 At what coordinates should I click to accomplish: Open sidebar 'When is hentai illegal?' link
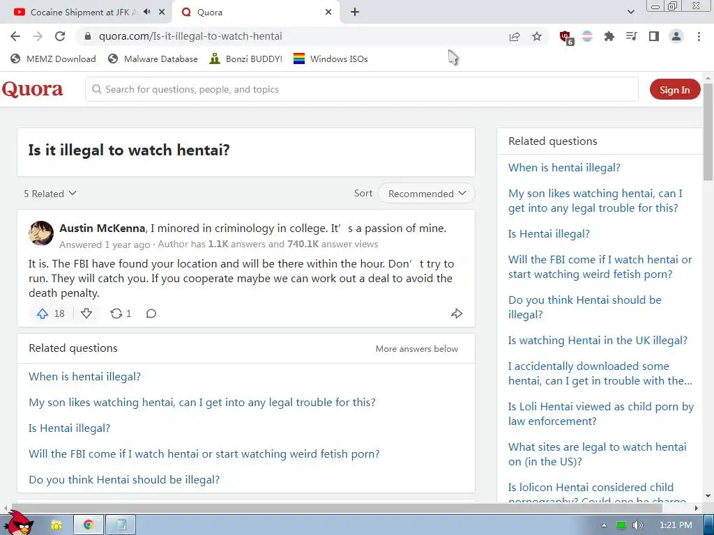pos(564,168)
